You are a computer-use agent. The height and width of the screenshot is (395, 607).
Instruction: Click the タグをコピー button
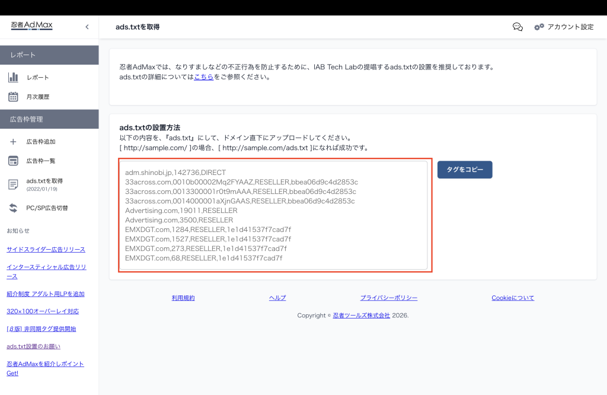(x=465, y=170)
